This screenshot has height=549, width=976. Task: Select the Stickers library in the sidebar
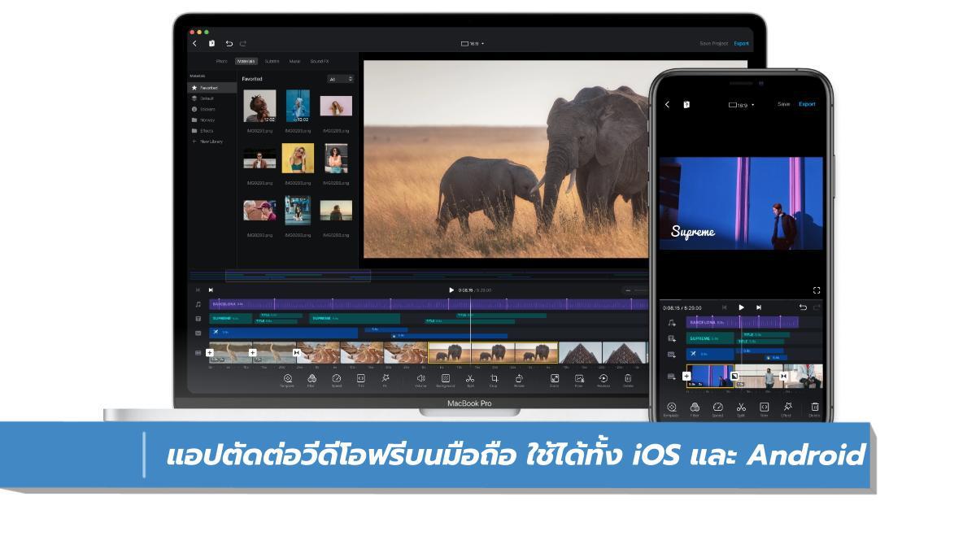point(208,109)
